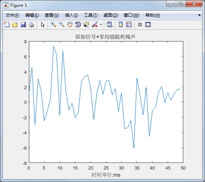Click the dock figure arrow in the menu bar
The height and width of the screenshot is (182, 205).
pyautogui.click(x=199, y=15)
